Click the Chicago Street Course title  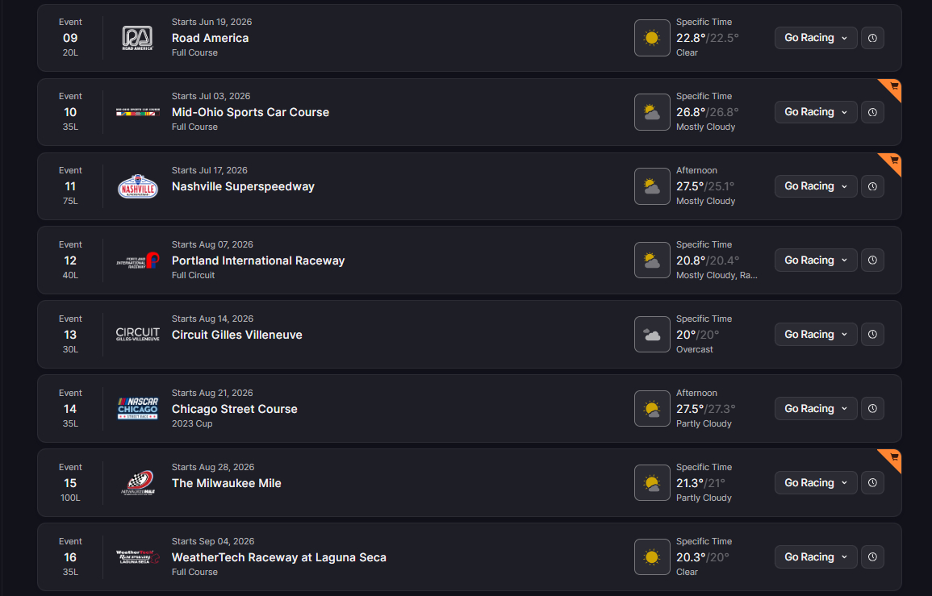coord(235,409)
